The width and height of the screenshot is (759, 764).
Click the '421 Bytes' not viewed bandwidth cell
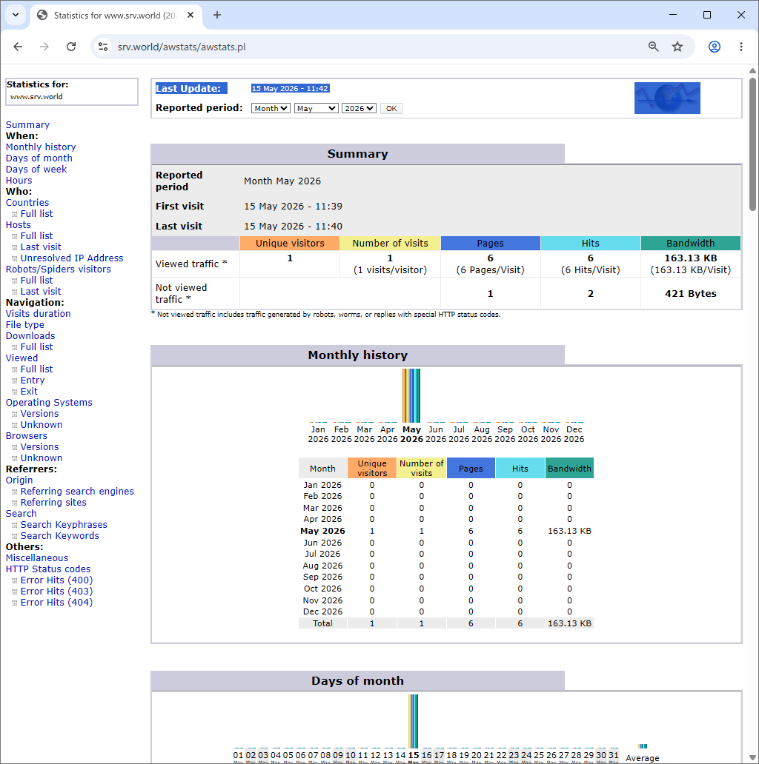click(691, 293)
